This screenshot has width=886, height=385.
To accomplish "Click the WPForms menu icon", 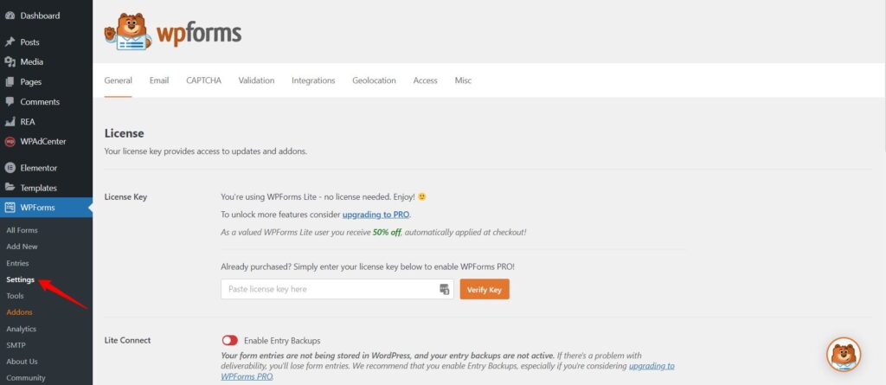I will [10, 208].
